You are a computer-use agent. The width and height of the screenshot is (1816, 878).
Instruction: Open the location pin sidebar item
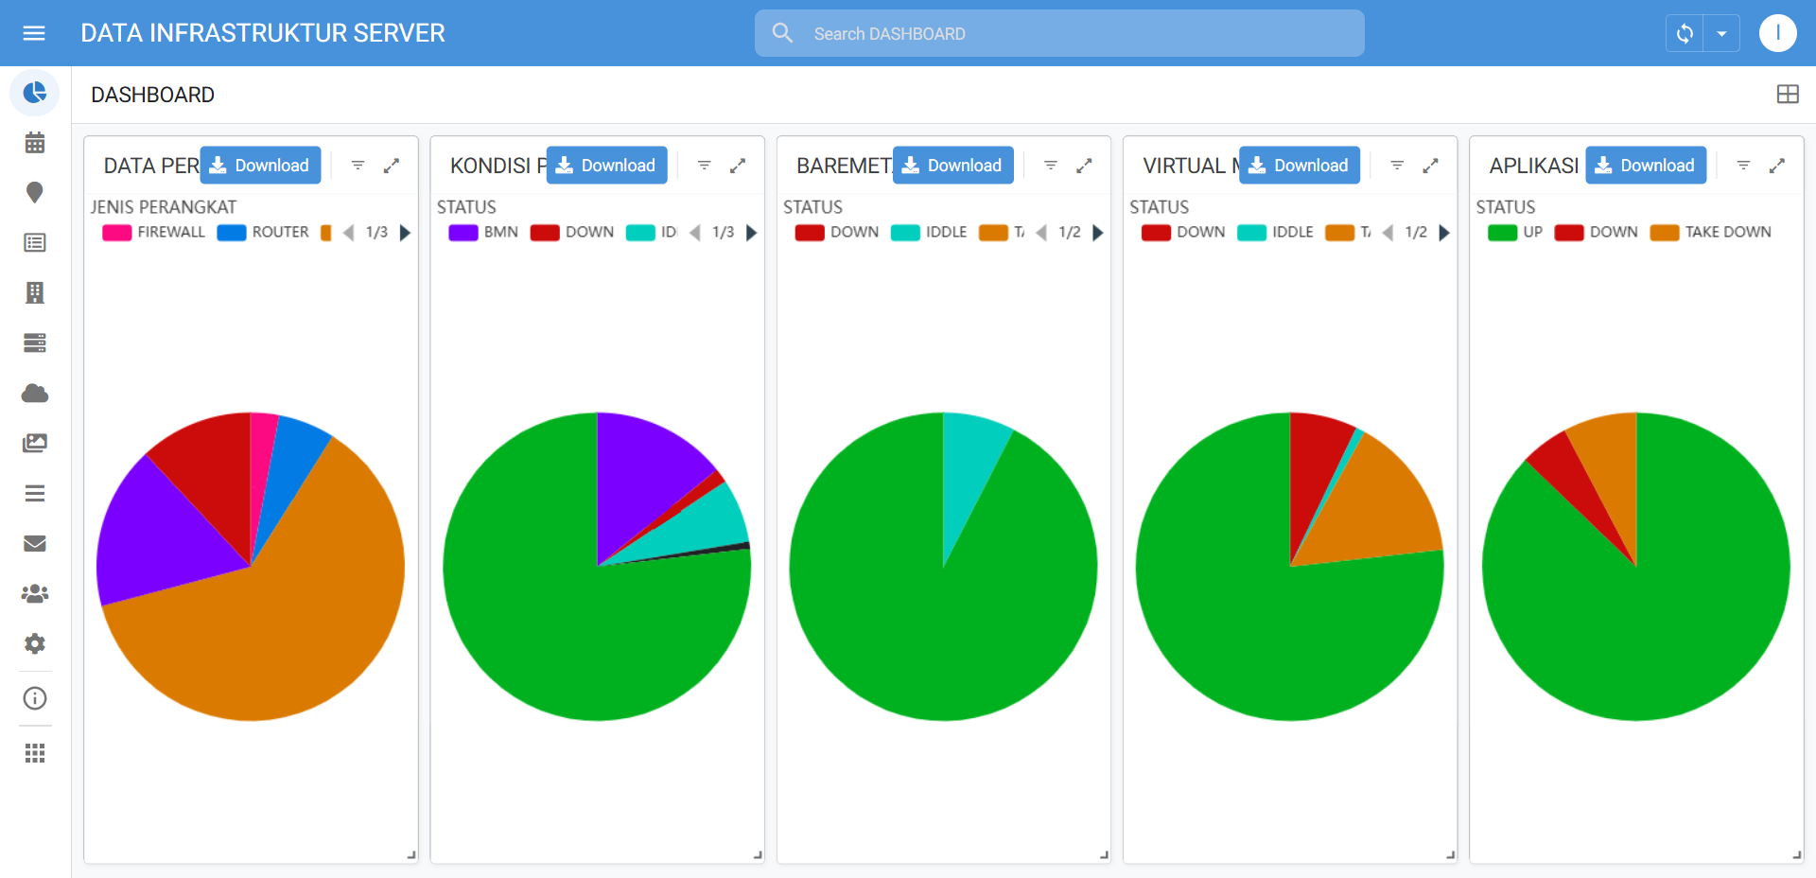35,193
